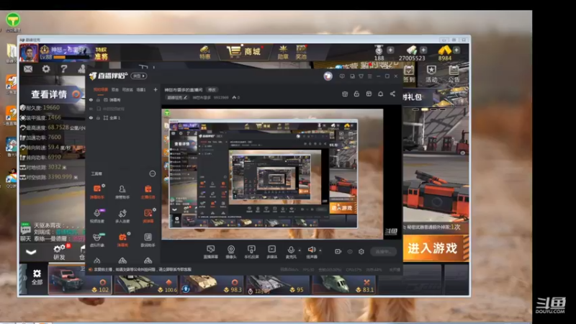Screen dimensions: 576x324
Task: Add a live screen capture source
Action: [x=210, y=251]
